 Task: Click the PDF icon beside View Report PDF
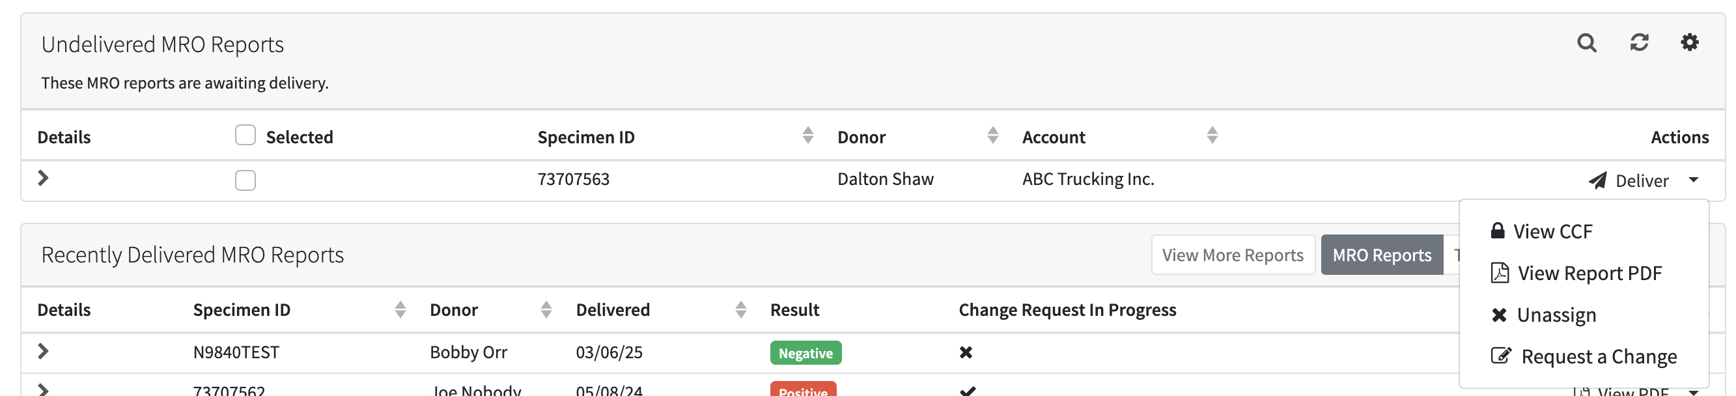pos(1500,272)
